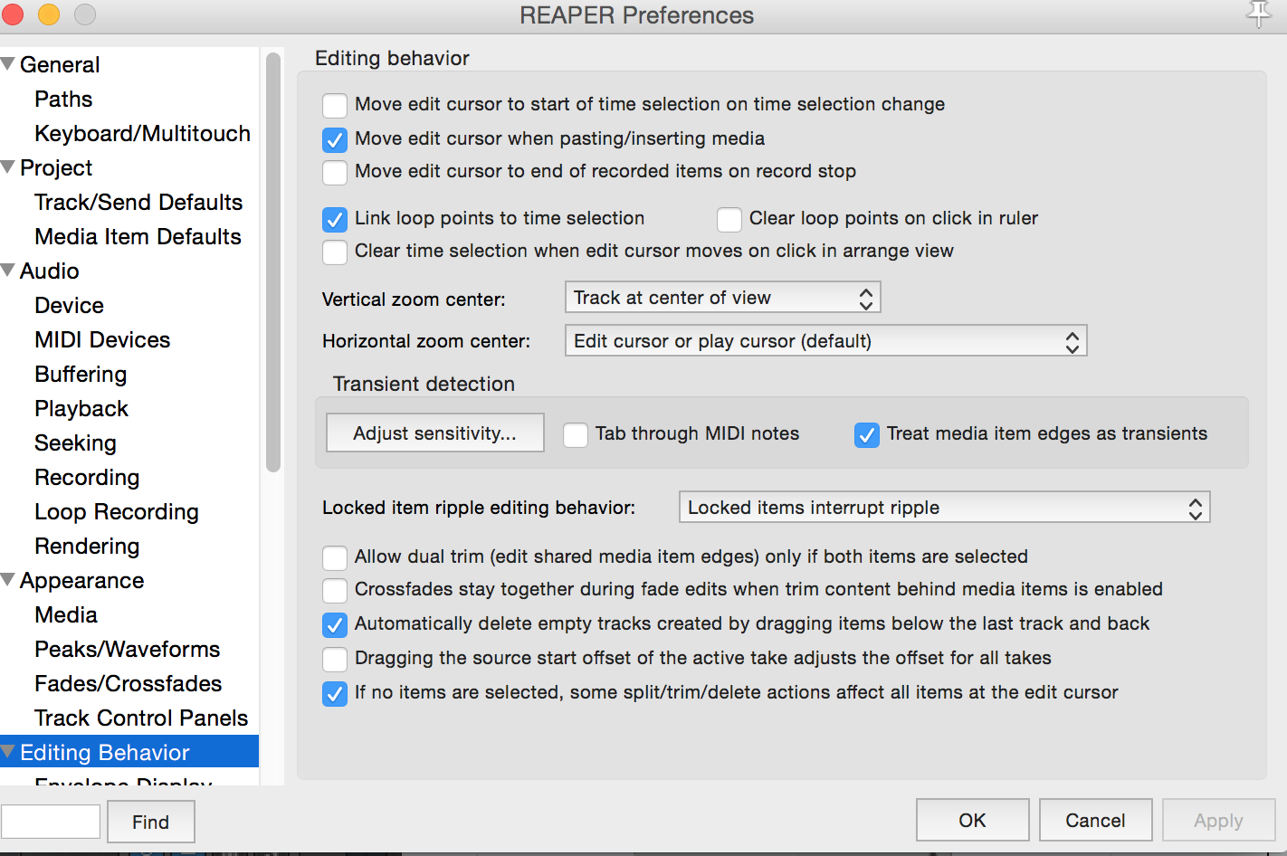Click the Apply button
This screenshot has width=1287, height=856.
[1218, 820]
